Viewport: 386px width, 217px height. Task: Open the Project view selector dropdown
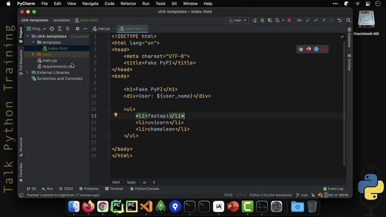(37, 29)
